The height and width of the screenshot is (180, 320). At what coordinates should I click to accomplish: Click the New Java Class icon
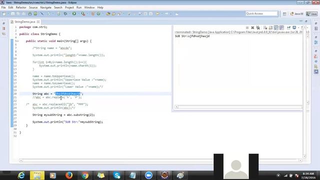(98, 14)
